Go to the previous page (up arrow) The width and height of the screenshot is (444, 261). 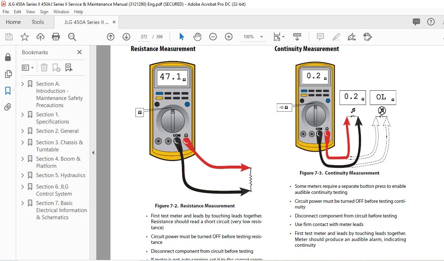tap(111, 37)
